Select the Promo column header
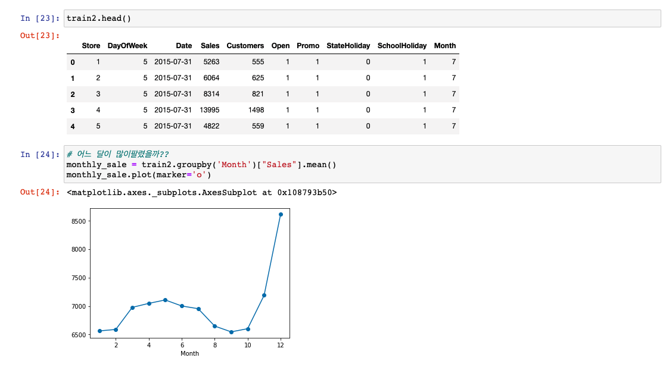Image resolution: width=669 pixels, height=367 pixels. 307,46
